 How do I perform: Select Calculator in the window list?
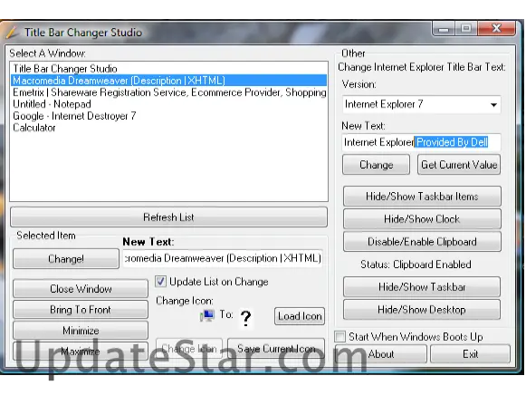point(168,127)
